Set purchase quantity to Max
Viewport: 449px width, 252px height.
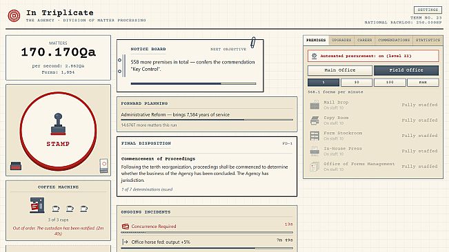point(423,83)
